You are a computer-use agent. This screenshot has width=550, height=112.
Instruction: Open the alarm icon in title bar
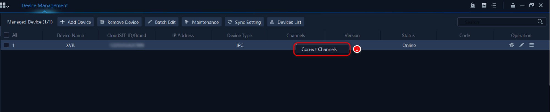[473, 5]
